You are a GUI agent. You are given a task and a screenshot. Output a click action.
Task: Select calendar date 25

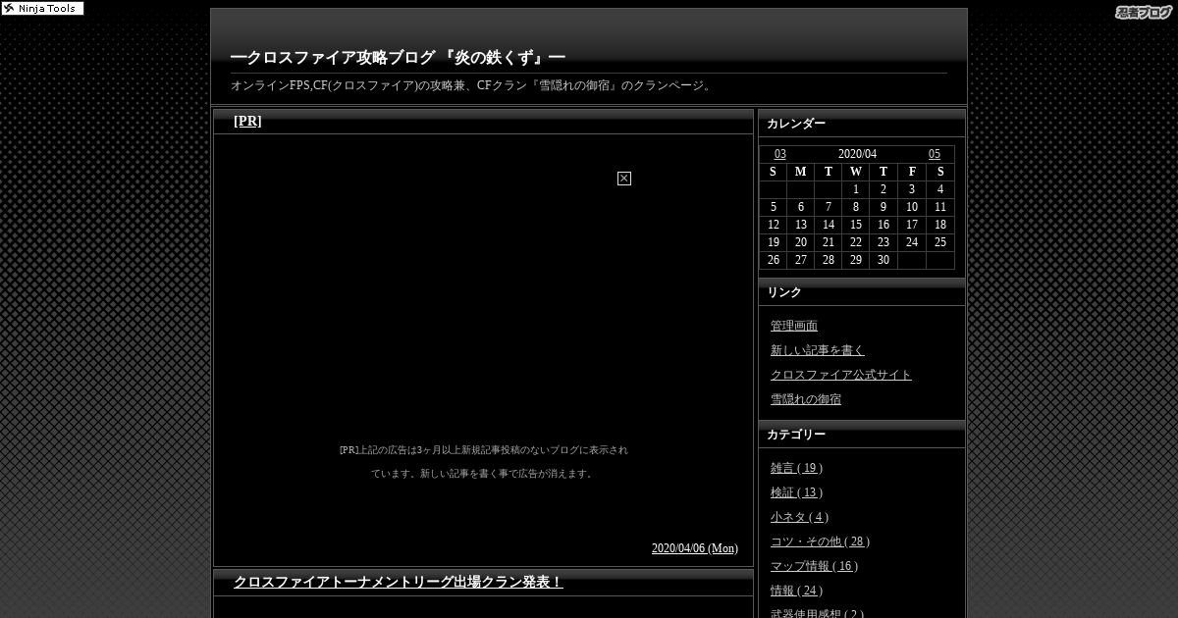coord(939,242)
